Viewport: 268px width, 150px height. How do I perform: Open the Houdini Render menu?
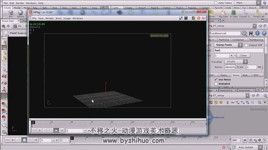(20, 3)
